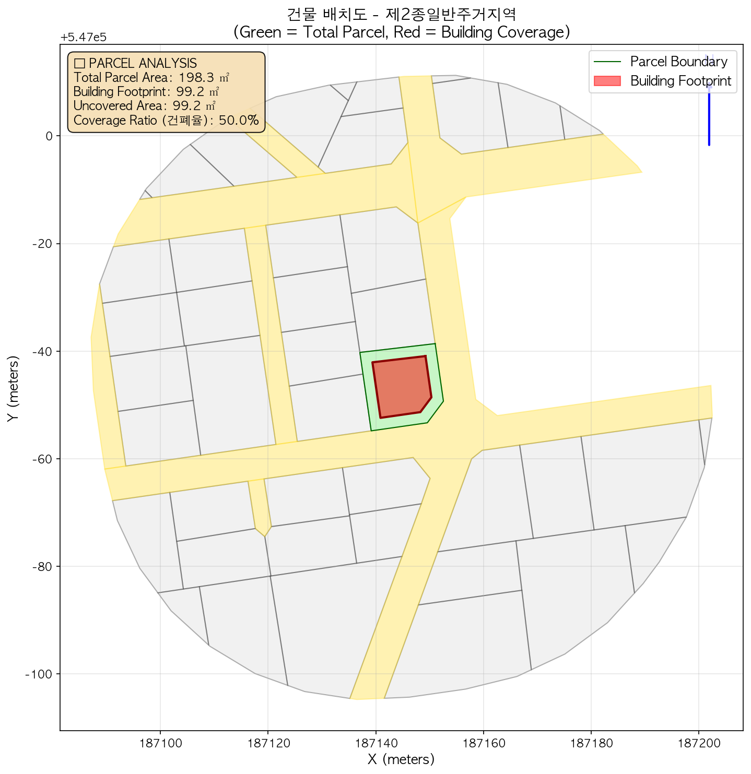This screenshot has width=751, height=774.
Task: Click the subtitle about Green and Red
Action: click(401, 32)
